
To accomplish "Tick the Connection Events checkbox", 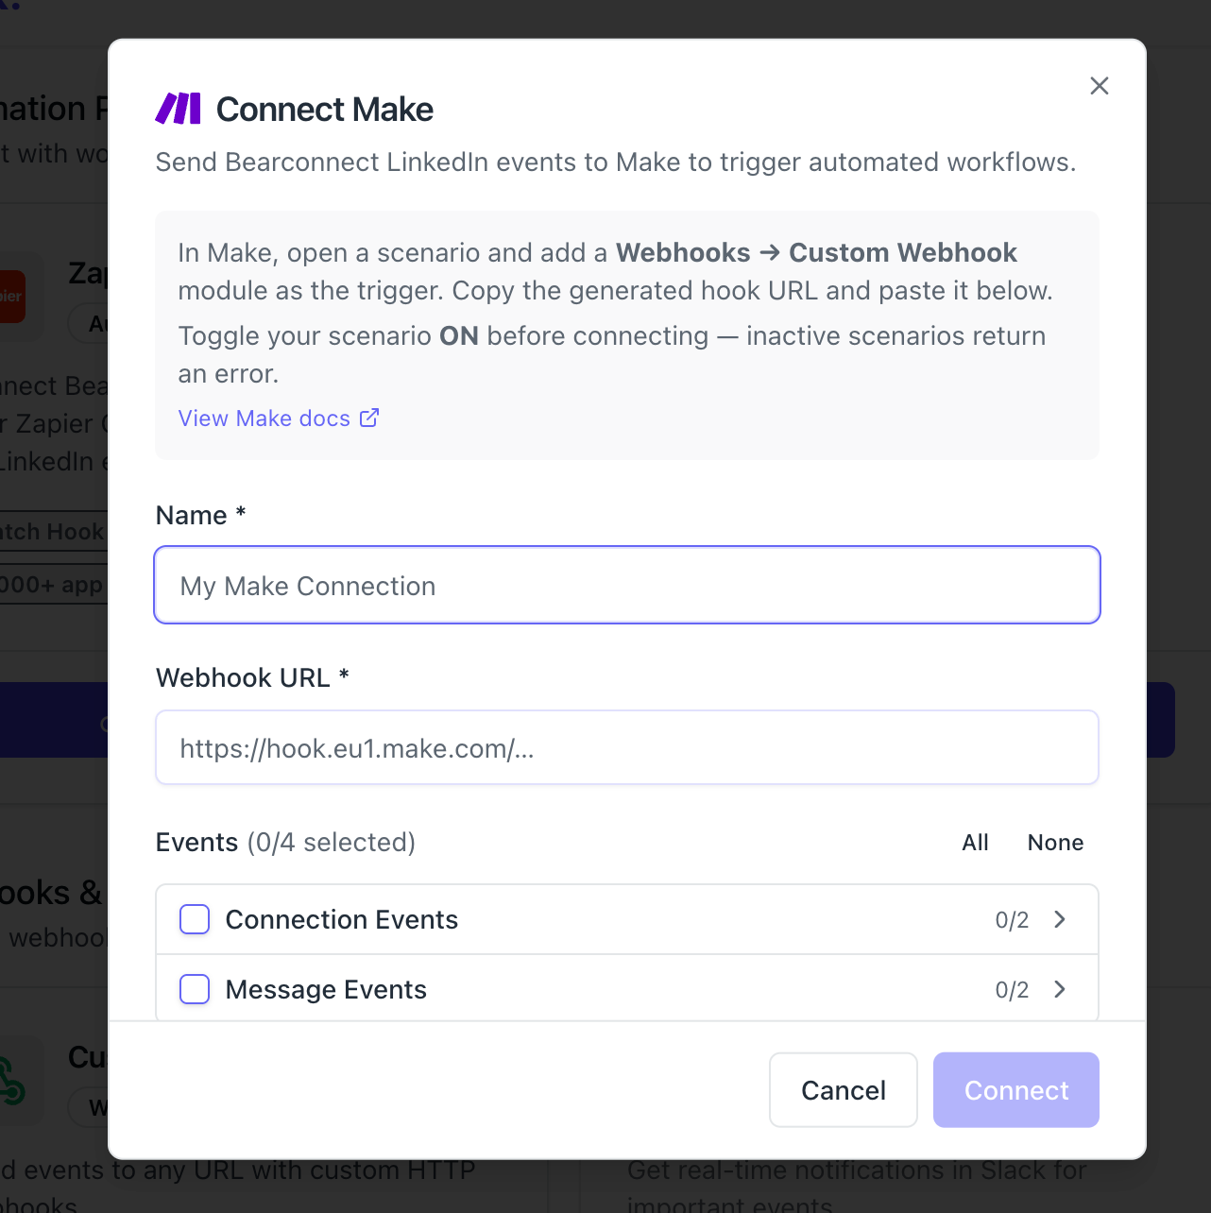I will pyautogui.click(x=195, y=919).
